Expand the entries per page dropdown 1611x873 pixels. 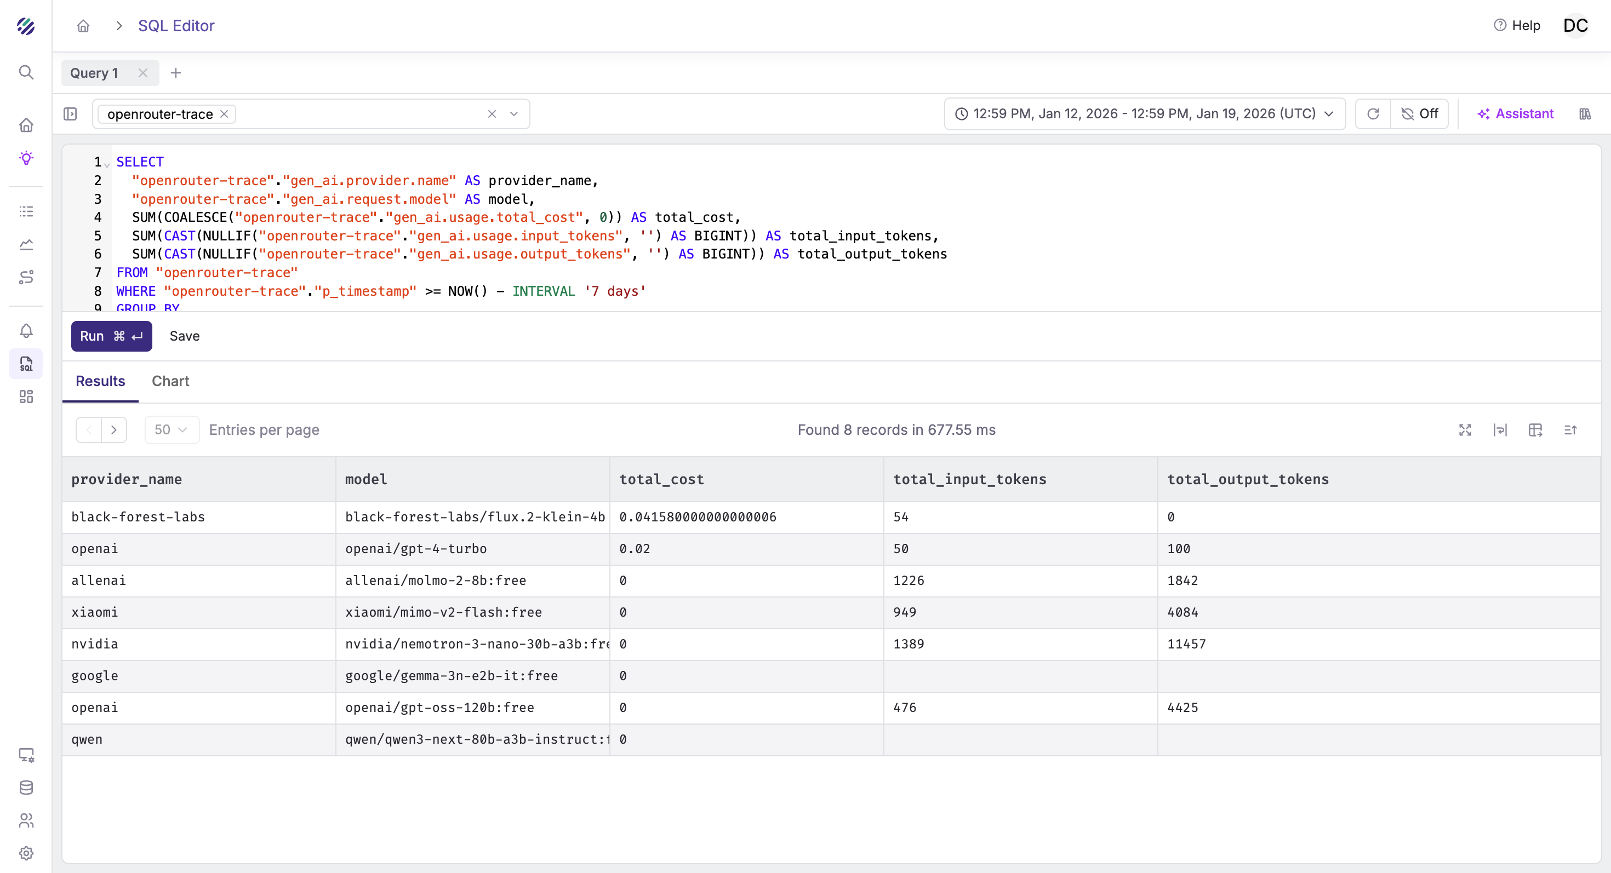coord(172,430)
